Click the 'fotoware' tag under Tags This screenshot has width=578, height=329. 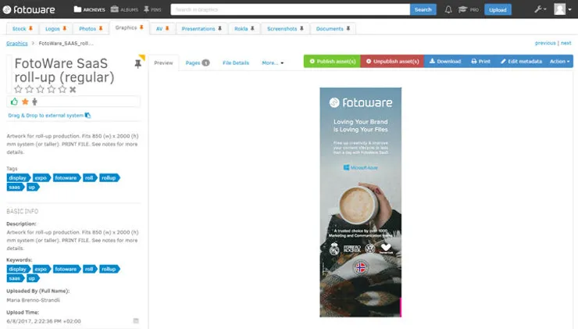(x=66, y=177)
